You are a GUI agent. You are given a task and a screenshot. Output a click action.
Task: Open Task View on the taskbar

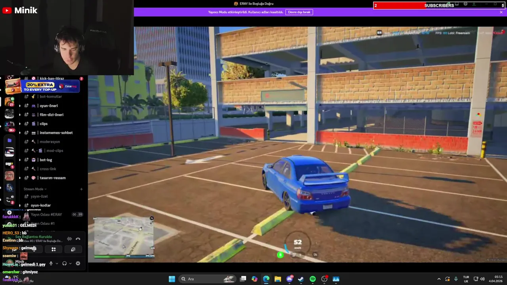pos(243,279)
